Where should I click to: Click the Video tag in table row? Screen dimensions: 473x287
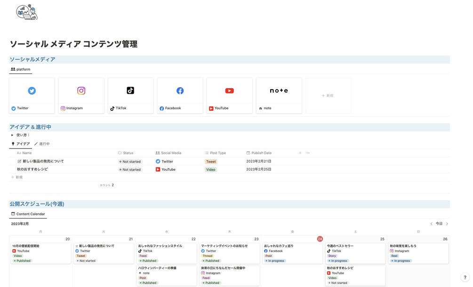[210, 170]
